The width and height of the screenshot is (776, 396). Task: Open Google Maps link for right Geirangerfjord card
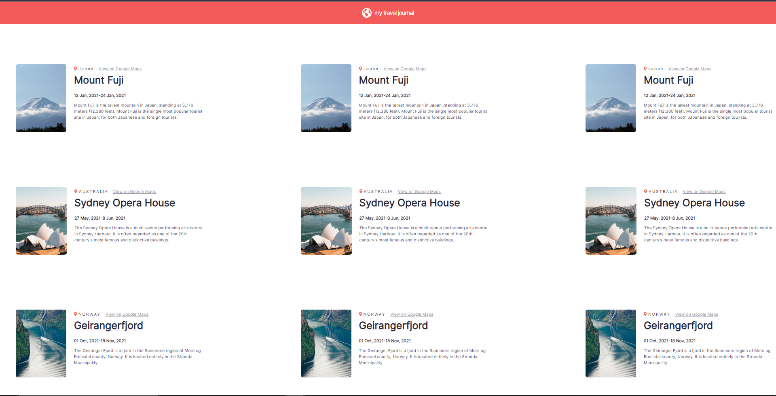tap(696, 314)
